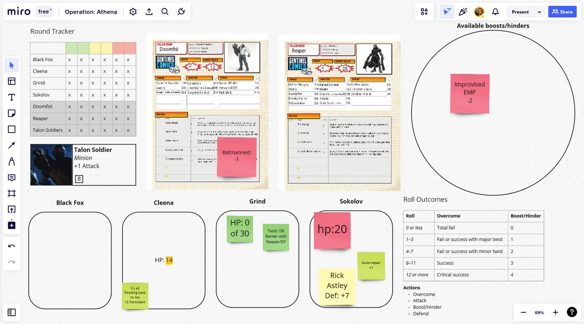Click the Black Fox frame label
Viewport: 584px width, 324px height.
(70, 203)
